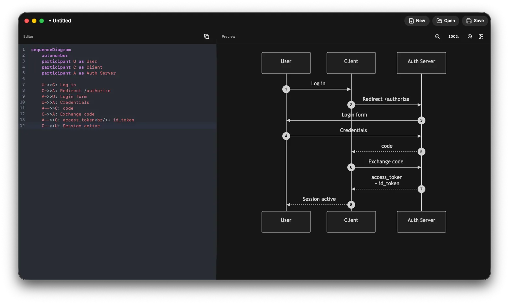Click the 'participant C as Client' line

pyautogui.click(x=72, y=67)
